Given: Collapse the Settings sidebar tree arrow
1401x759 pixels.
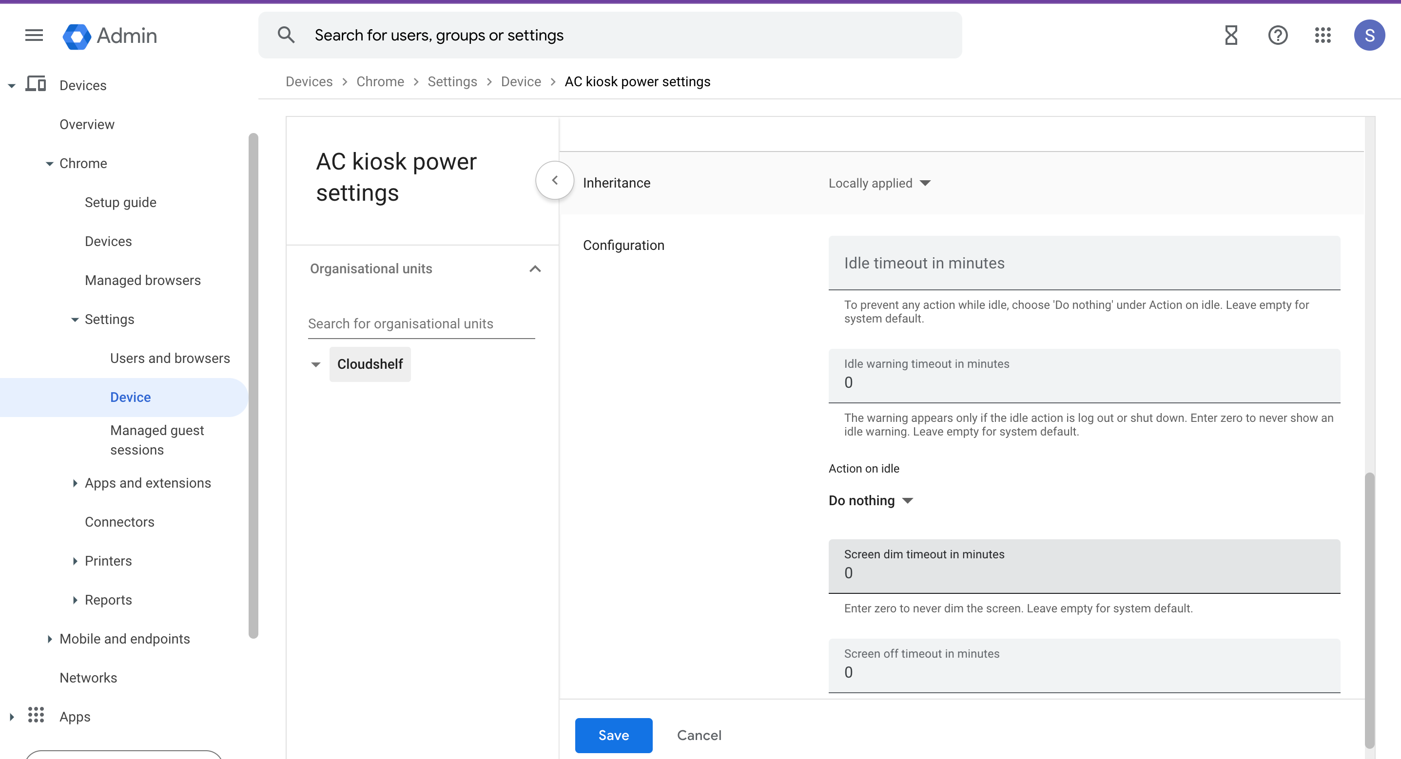Looking at the screenshot, I should coord(75,319).
